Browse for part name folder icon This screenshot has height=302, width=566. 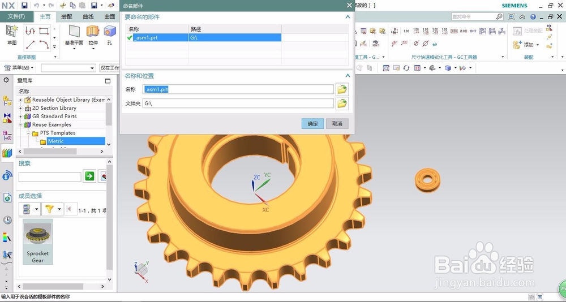(342, 89)
